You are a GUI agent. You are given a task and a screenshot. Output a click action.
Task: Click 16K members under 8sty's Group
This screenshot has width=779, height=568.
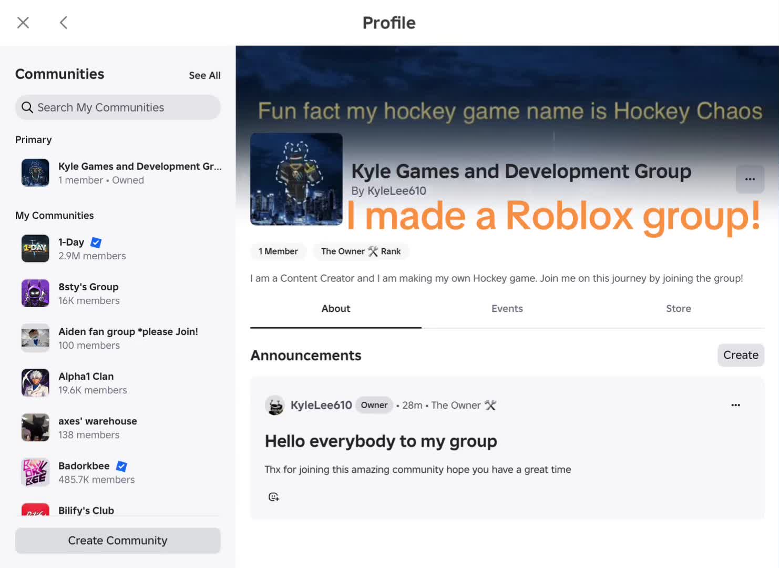(89, 301)
